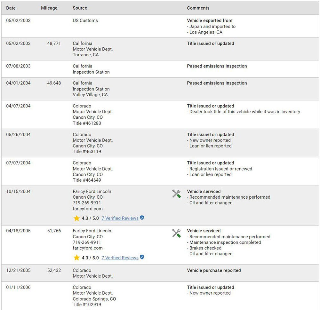
Task: Click the Date column header
Action: pyautogui.click(x=11, y=8)
